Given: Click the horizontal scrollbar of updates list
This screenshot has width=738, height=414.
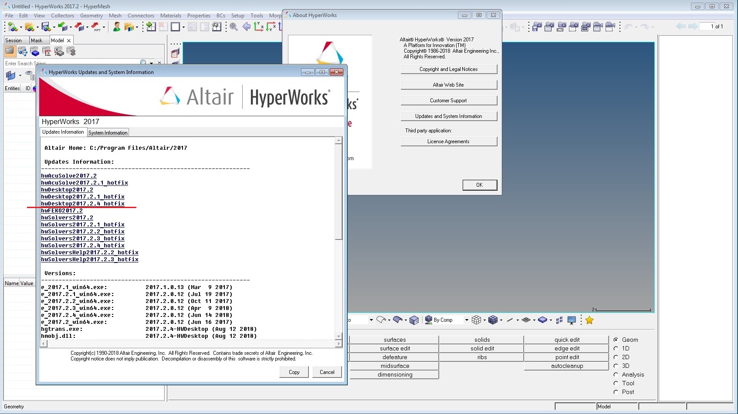Looking at the screenshot, I should point(191,343).
